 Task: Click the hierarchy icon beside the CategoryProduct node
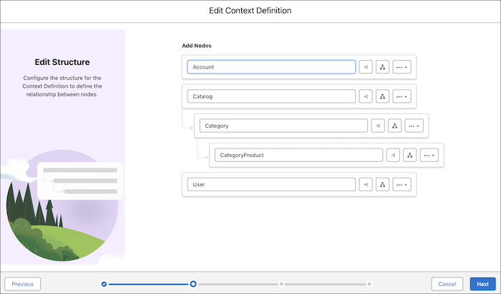pyautogui.click(x=410, y=155)
